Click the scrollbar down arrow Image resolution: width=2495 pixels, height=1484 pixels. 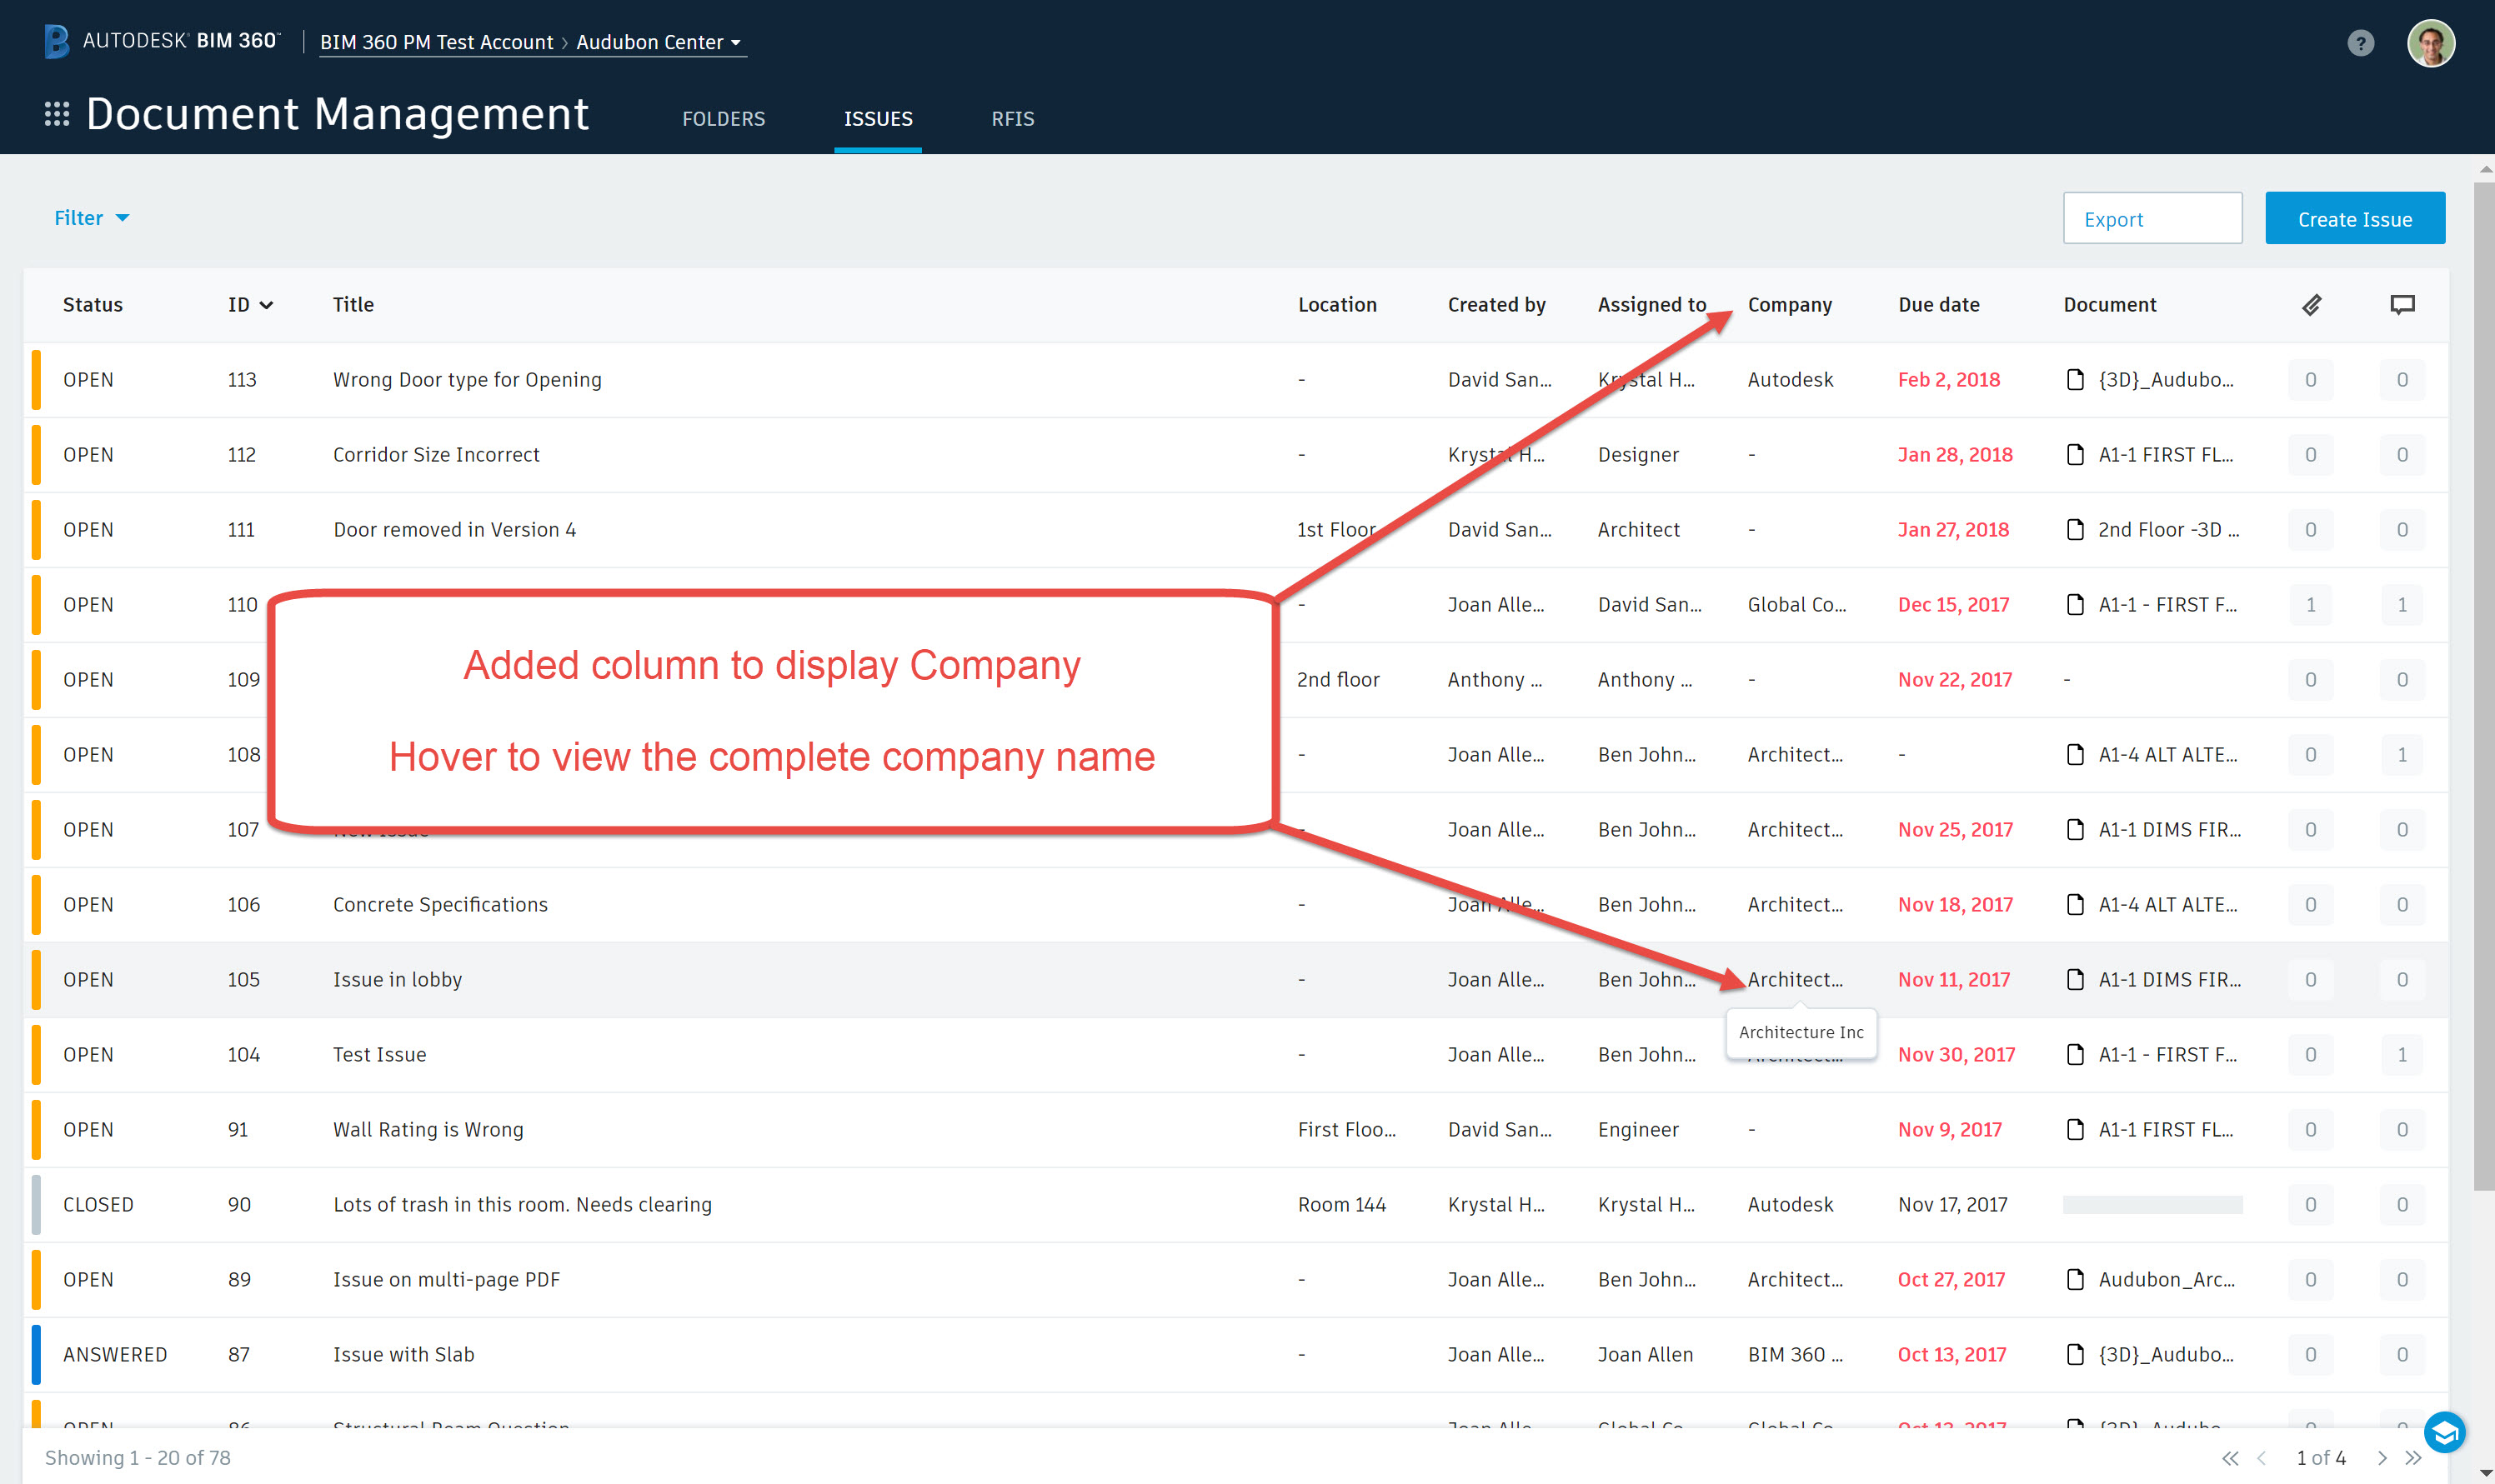coord(2484,1475)
